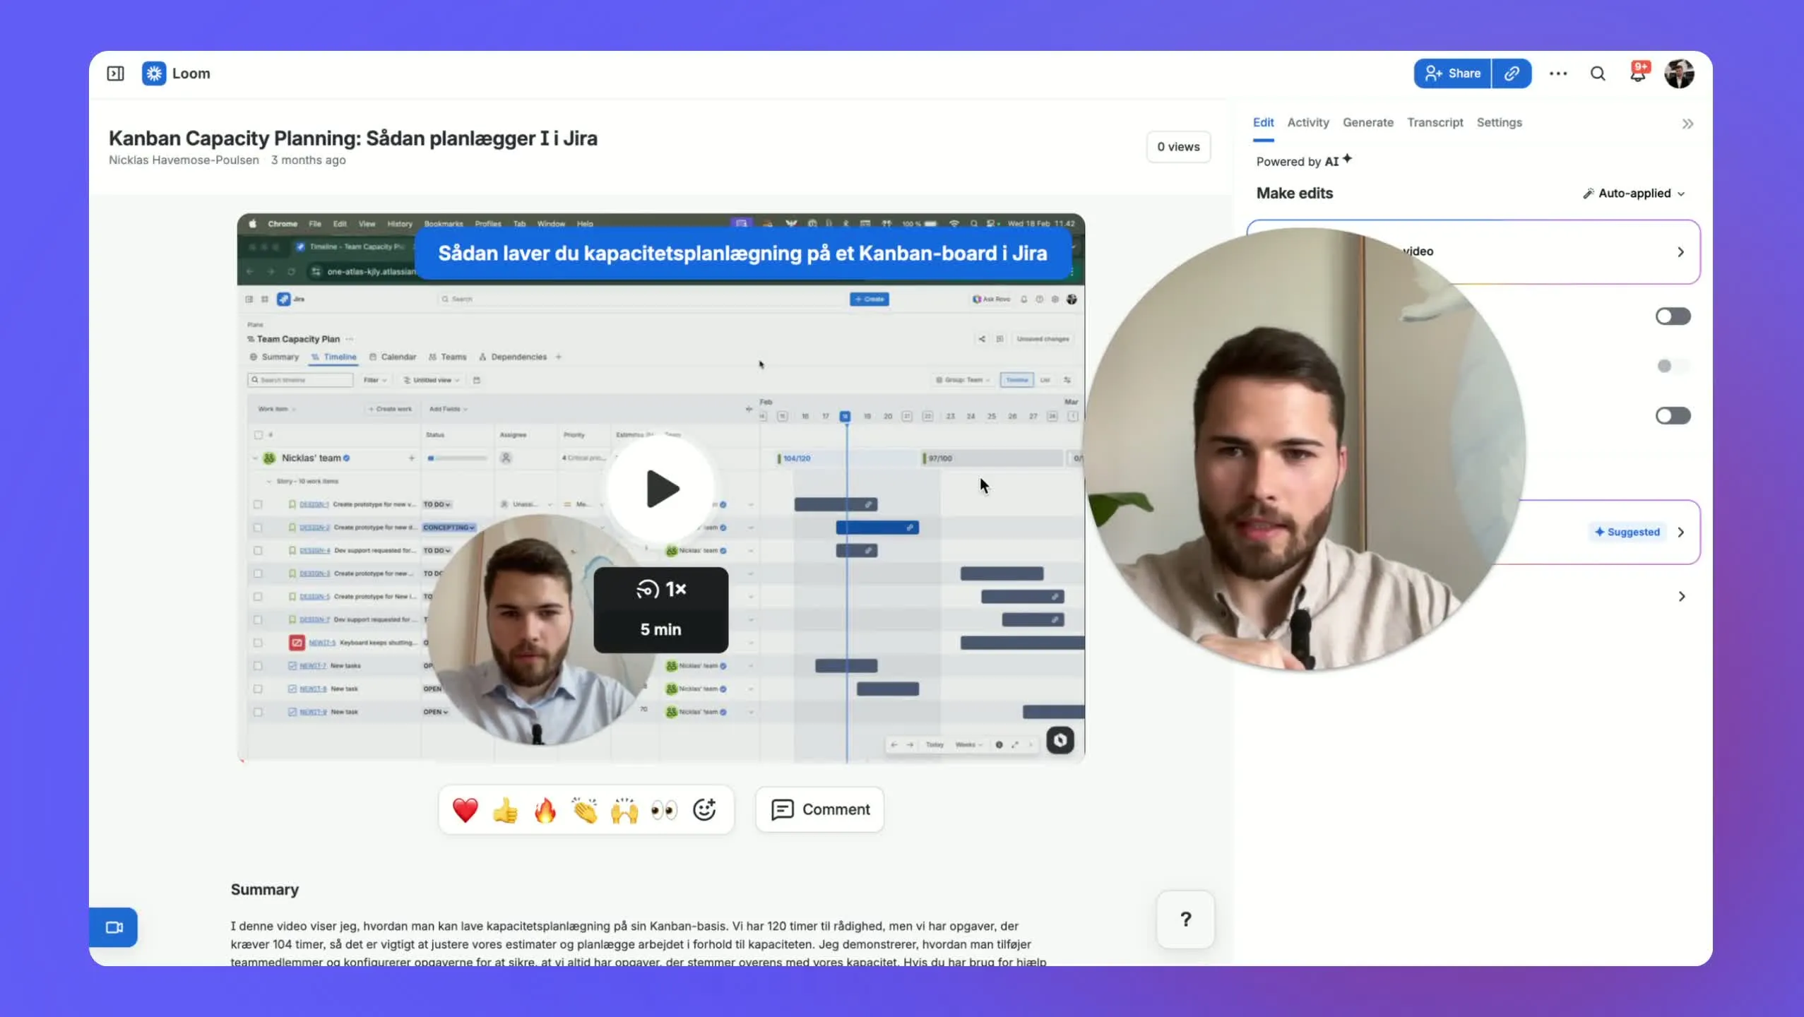React with the thumbs up emoji
Image resolution: width=1804 pixels, height=1017 pixels.
click(505, 810)
